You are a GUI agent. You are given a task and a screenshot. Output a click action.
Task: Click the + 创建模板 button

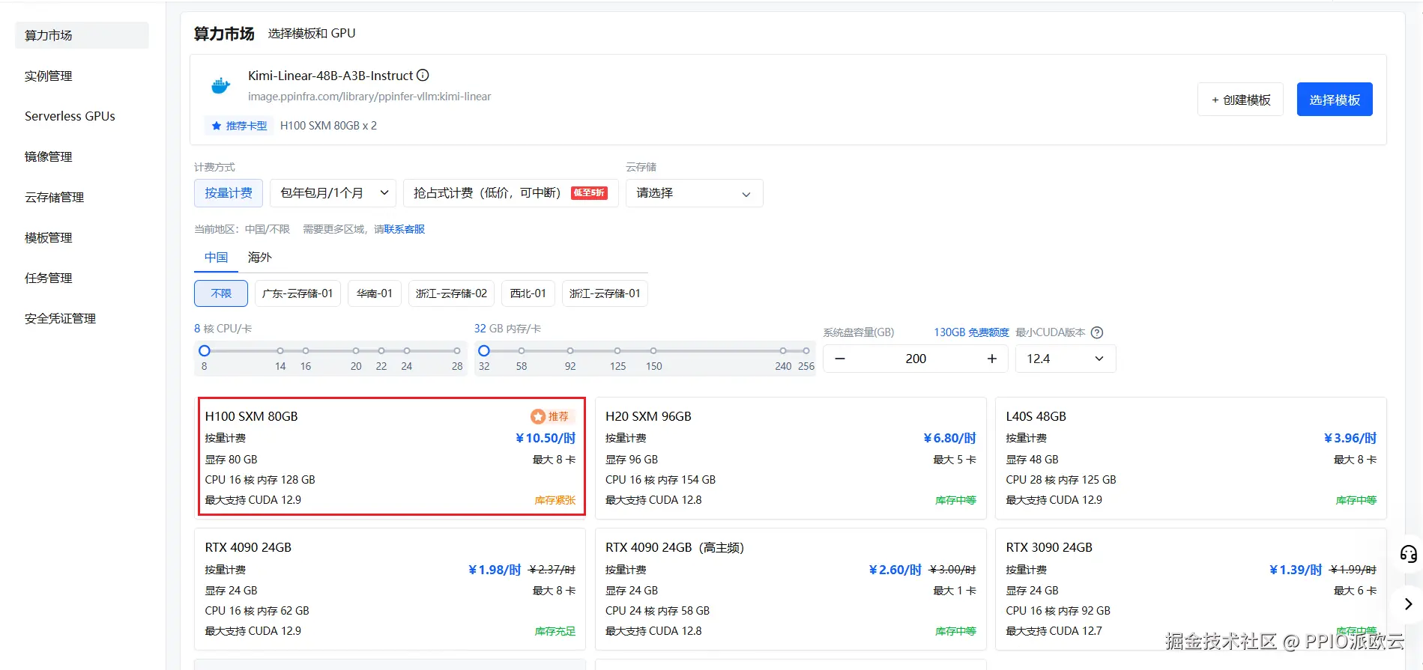pos(1241,100)
